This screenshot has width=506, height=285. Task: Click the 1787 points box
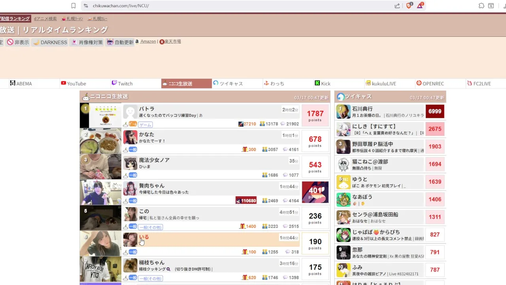tap(315, 116)
